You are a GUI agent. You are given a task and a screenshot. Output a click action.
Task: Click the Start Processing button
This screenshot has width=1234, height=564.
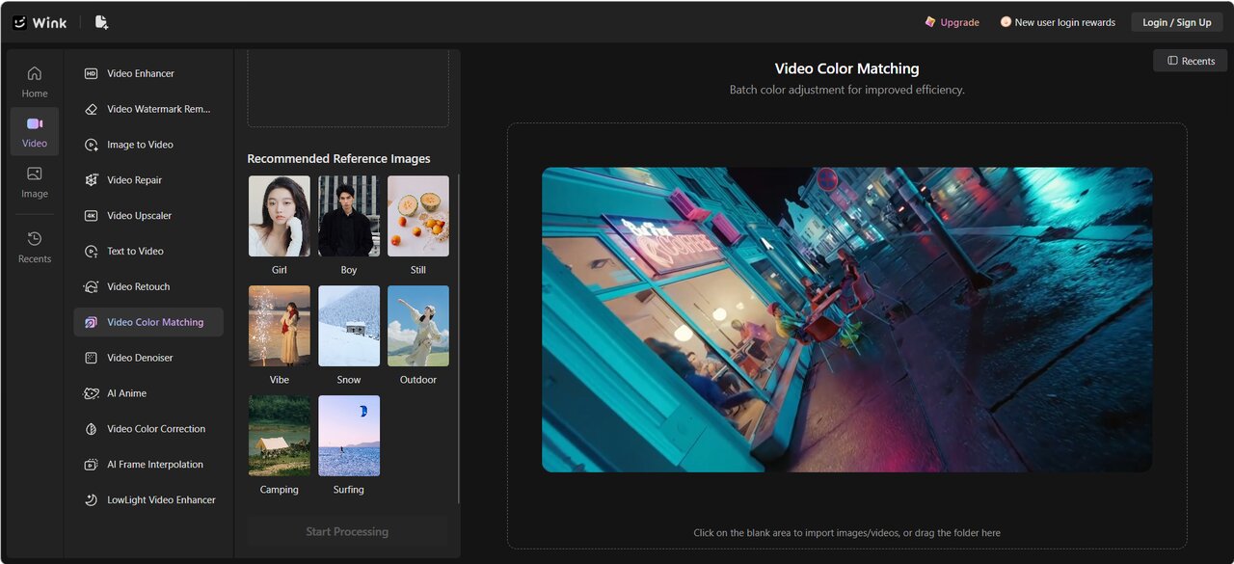(x=347, y=531)
